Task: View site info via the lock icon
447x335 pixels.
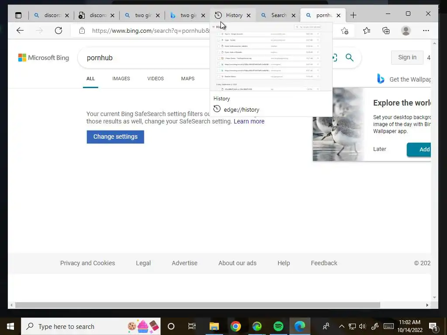Action: pos(82,31)
